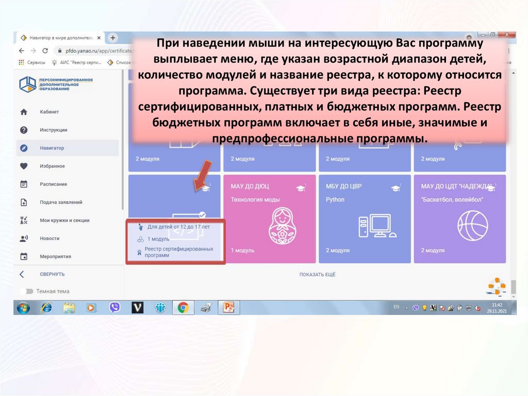528x396 pixels.
Task: Open the Расписание menu item
Action: coord(68,184)
